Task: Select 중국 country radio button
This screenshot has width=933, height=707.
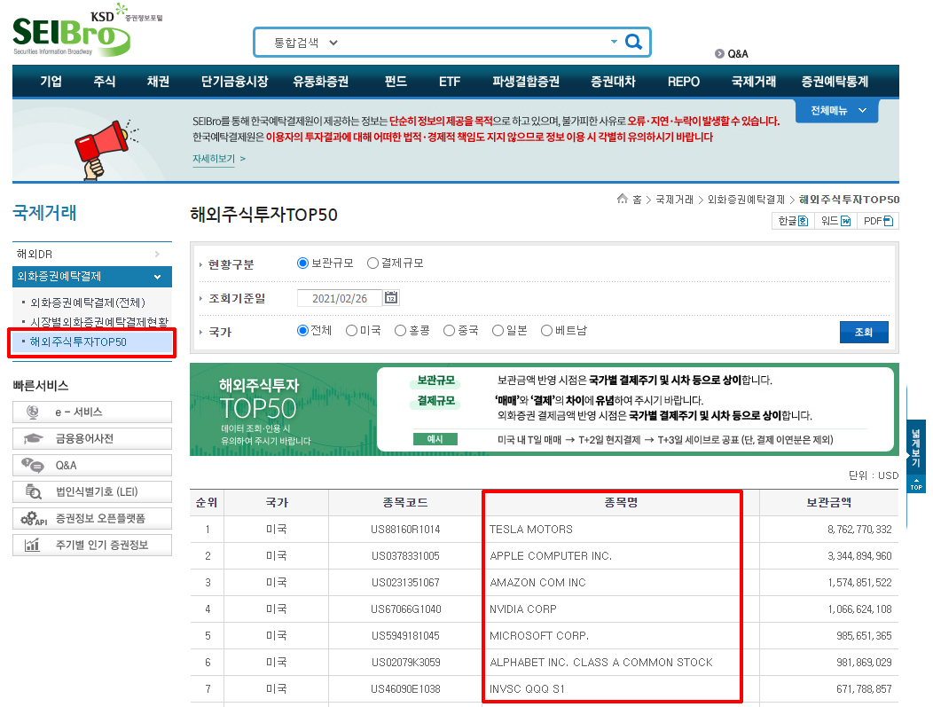Action: click(x=450, y=330)
